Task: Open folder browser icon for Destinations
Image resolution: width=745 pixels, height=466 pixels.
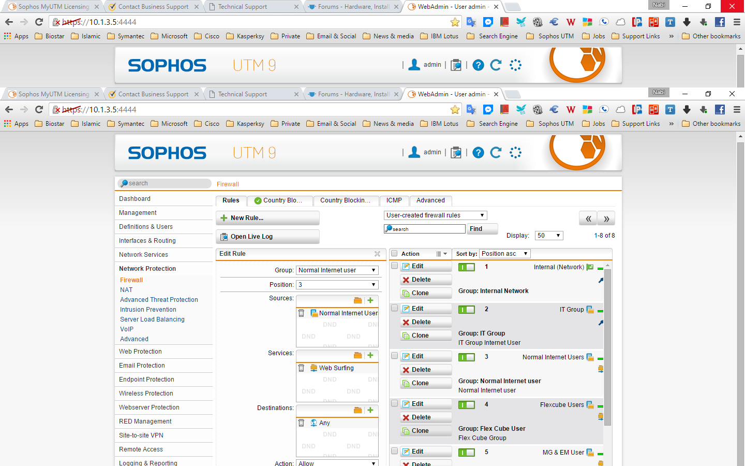Action: coord(357,410)
